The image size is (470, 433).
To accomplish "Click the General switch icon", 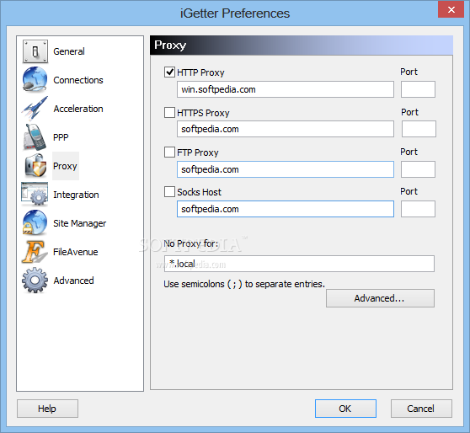I will click(35, 51).
